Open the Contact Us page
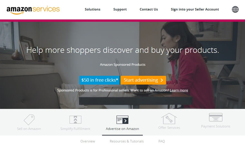Viewport: 245px width, 145px height. pos(149,9)
